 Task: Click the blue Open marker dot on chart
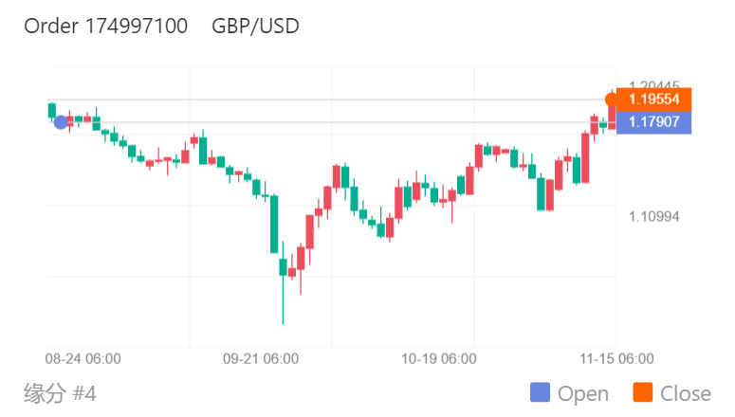pyautogui.click(x=61, y=121)
